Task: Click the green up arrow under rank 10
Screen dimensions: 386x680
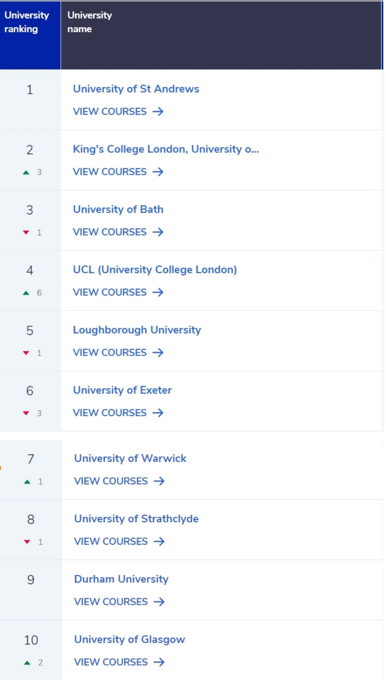Action: (27, 663)
